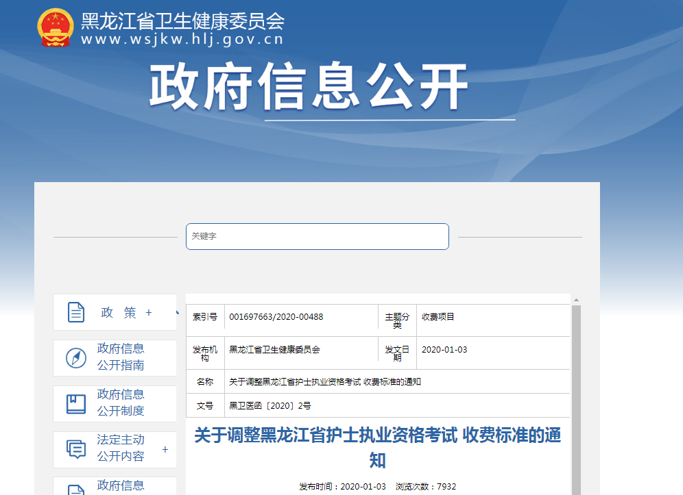
Task: Click the book icon for 公开制度
Action: coord(76,404)
